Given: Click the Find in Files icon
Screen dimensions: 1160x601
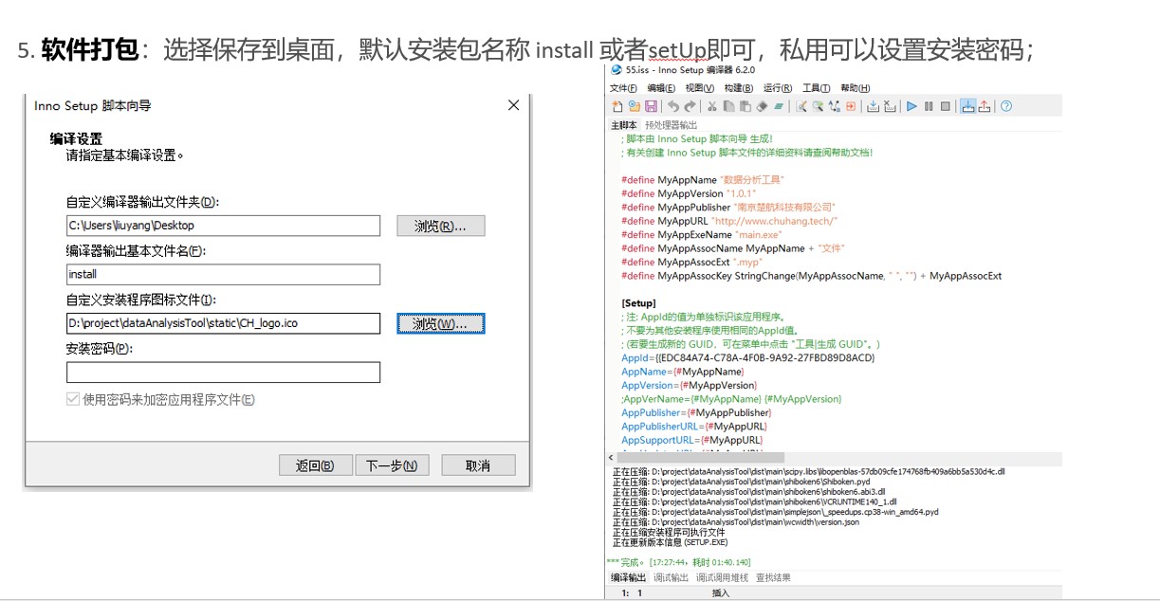Looking at the screenshot, I should coord(817,106).
